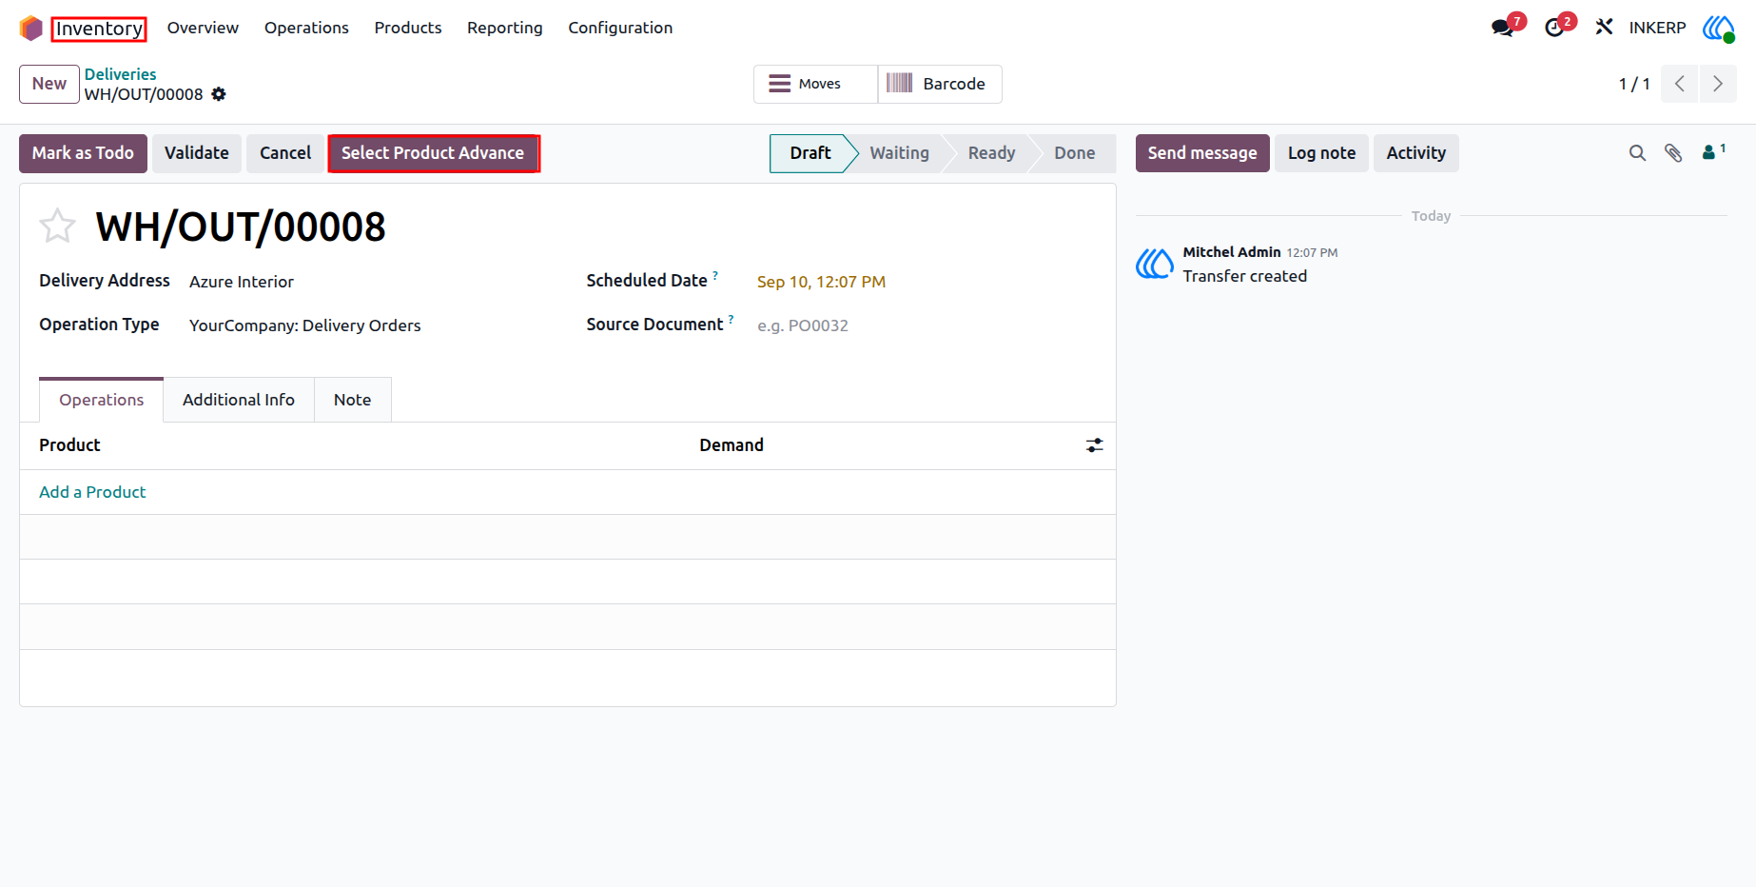Click the Add a Product link
The width and height of the screenshot is (1756, 887).
click(x=92, y=492)
